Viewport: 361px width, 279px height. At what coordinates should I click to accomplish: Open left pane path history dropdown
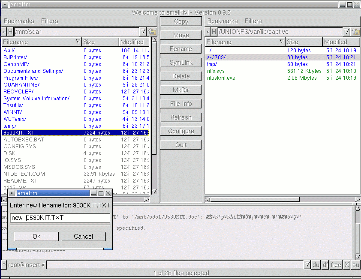click(144, 32)
